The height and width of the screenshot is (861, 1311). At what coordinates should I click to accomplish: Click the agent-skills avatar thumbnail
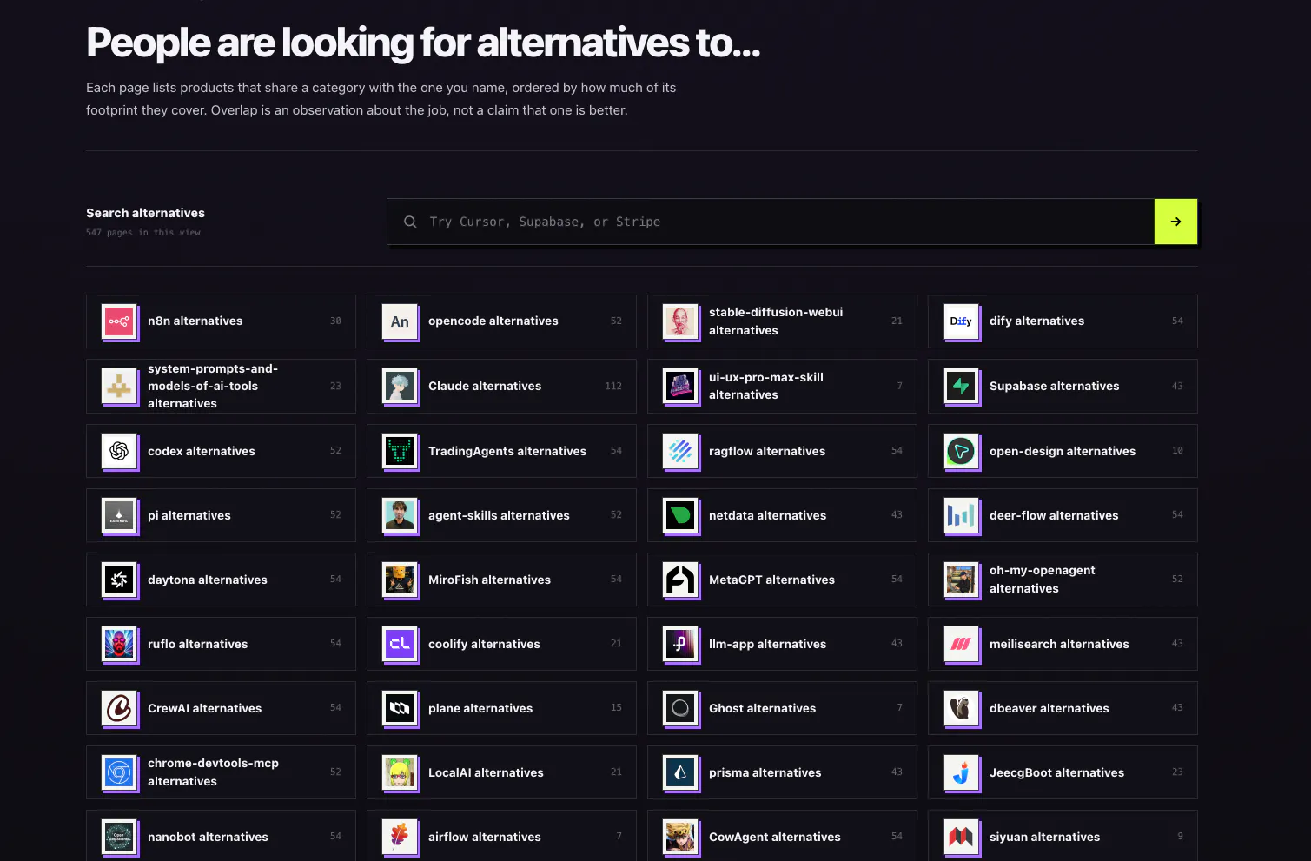point(400,515)
